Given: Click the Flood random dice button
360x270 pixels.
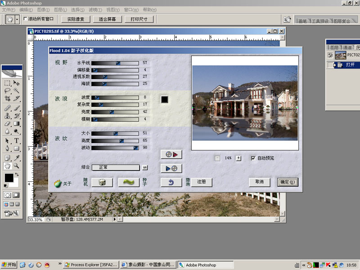Looking at the screenshot, I should click(x=102, y=182).
